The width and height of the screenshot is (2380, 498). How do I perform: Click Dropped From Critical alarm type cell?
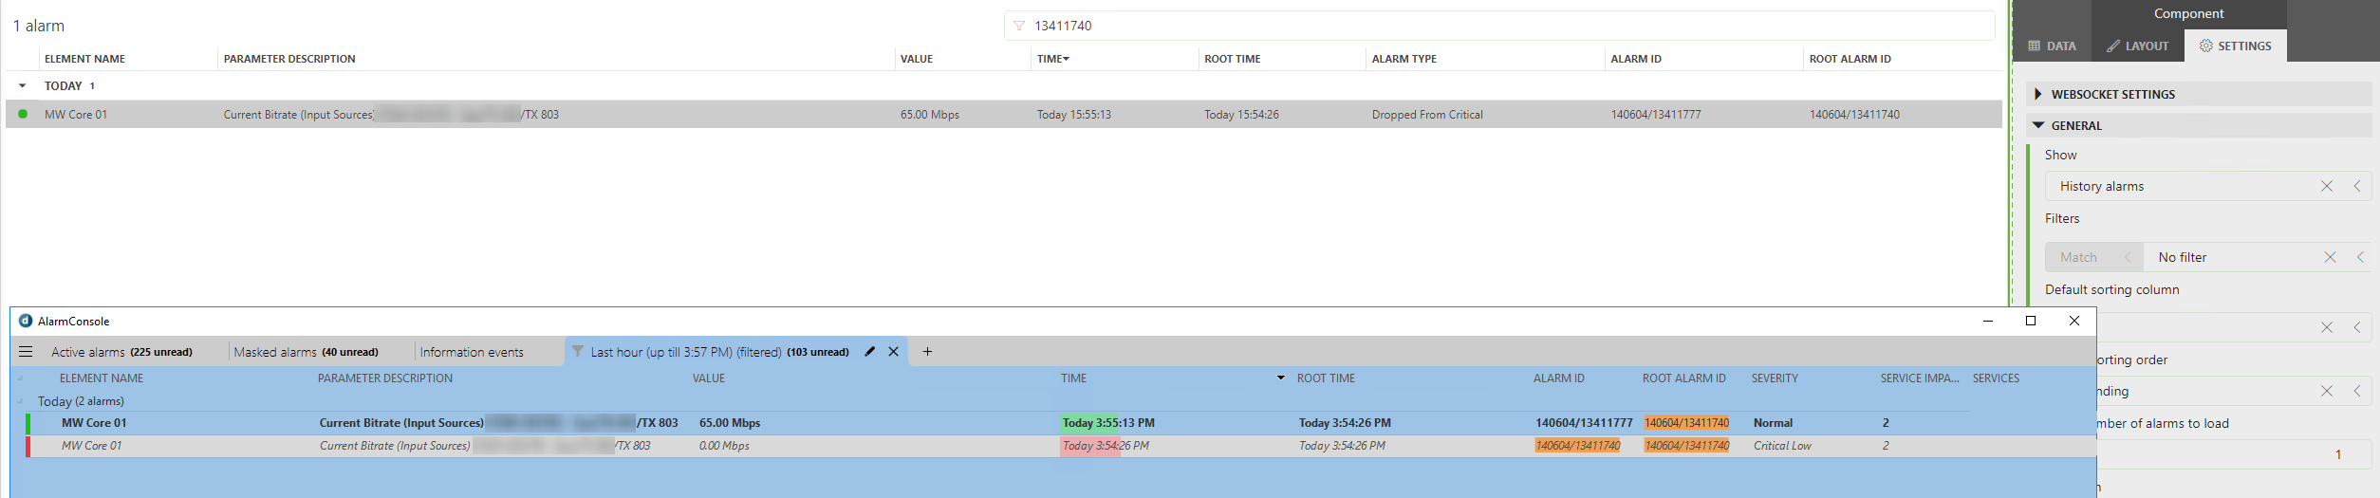[1426, 115]
